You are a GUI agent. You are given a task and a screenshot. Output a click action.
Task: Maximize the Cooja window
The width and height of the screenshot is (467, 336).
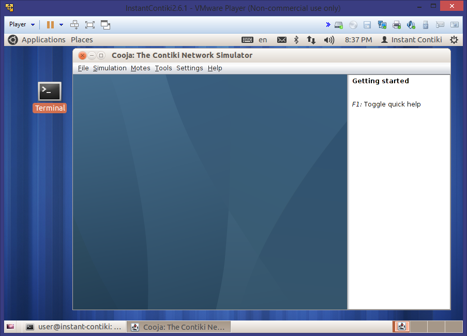click(x=101, y=55)
